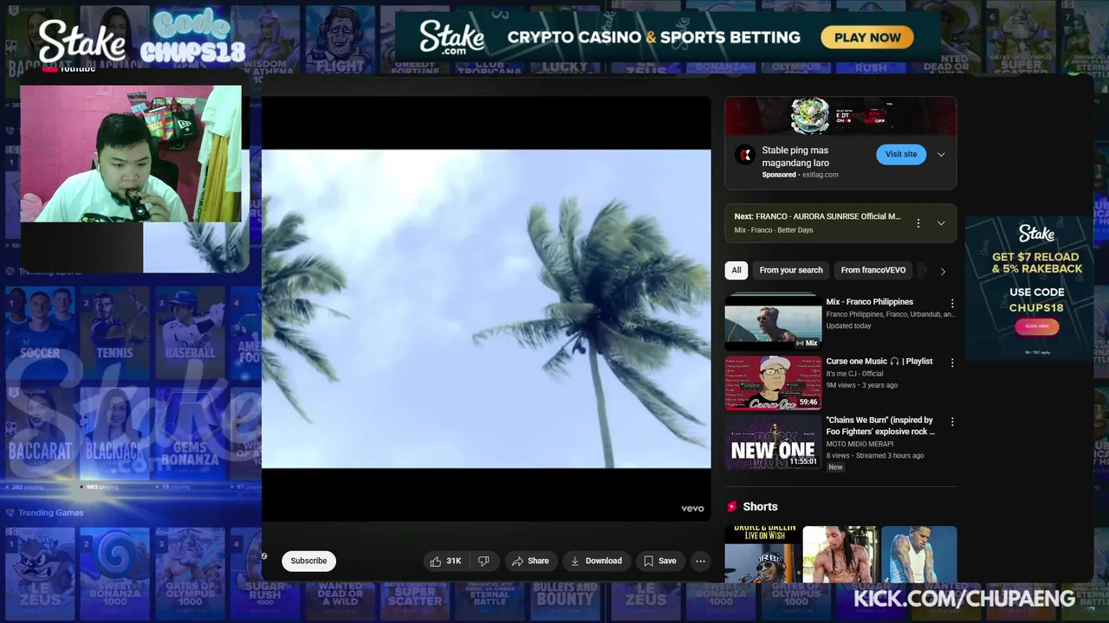
Task: Open the third short thumbnail on the right
Action: [x=919, y=554]
